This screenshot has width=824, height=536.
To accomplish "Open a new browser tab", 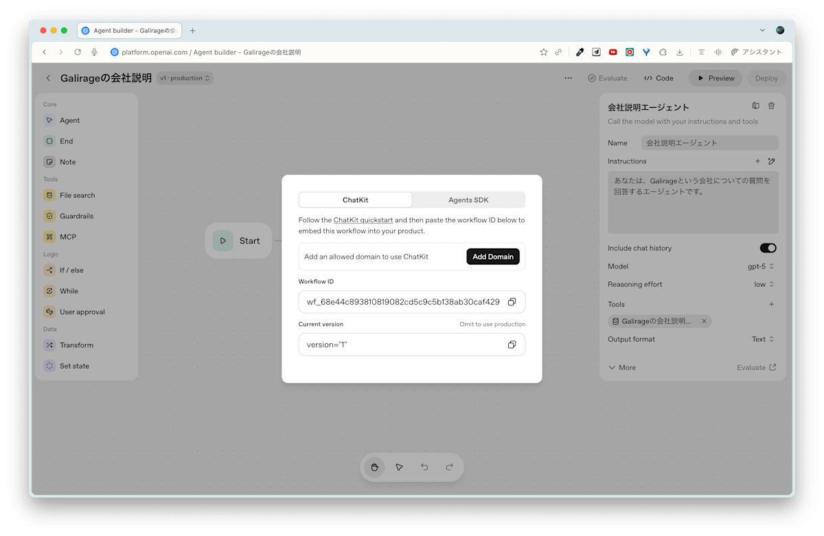I will tap(193, 30).
